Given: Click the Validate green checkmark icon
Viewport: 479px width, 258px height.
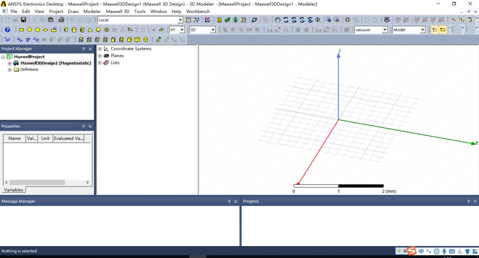Looking at the screenshot, I should click(x=227, y=20).
